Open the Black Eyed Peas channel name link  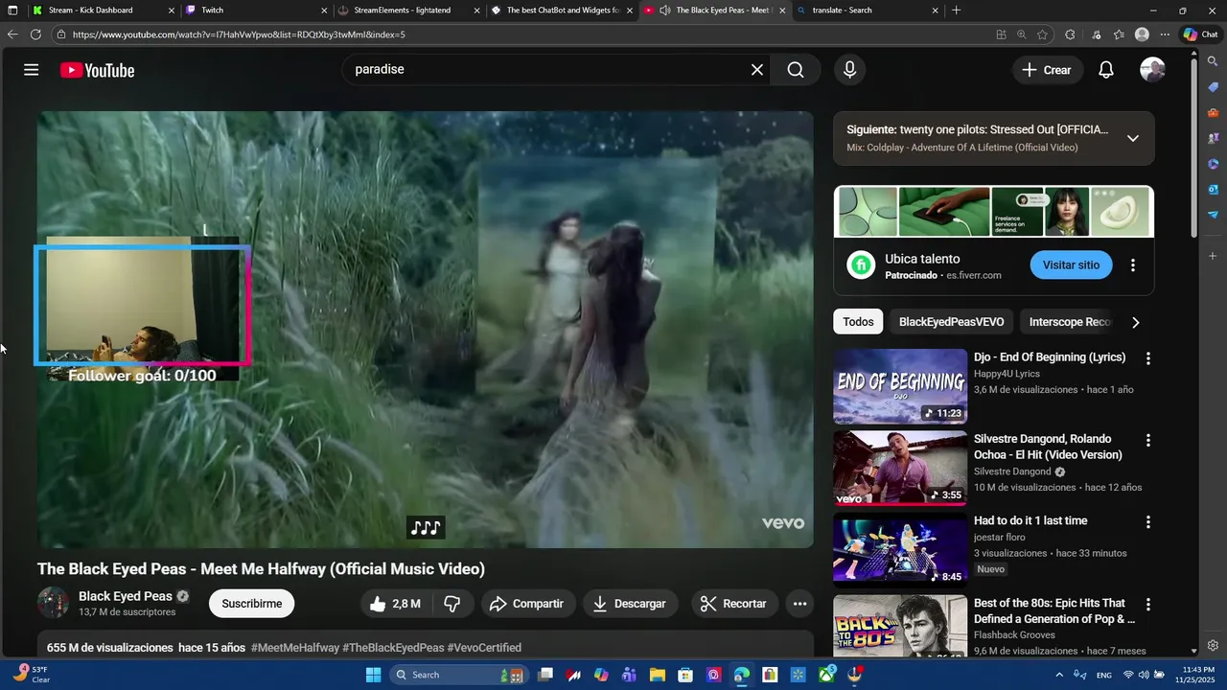tap(126, 596)
